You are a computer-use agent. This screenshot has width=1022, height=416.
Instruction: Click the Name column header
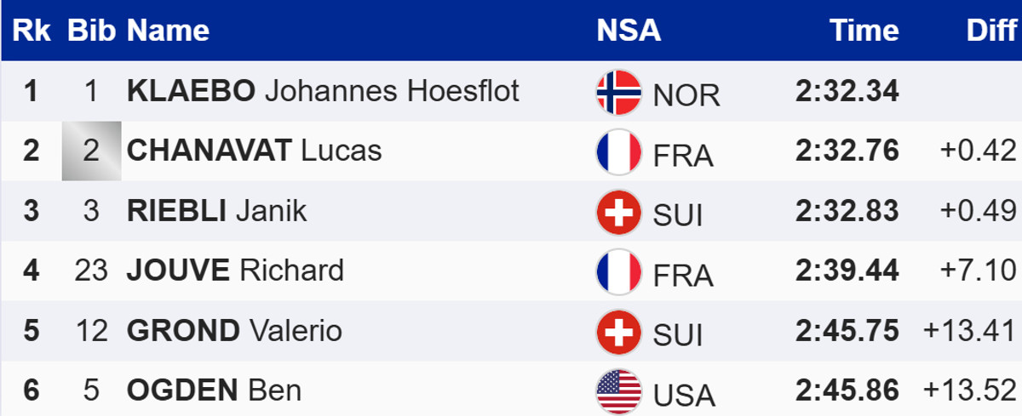(x=168, y=31)
